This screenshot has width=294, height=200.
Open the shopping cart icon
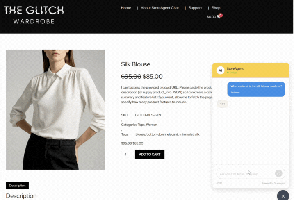pos(218,17)
